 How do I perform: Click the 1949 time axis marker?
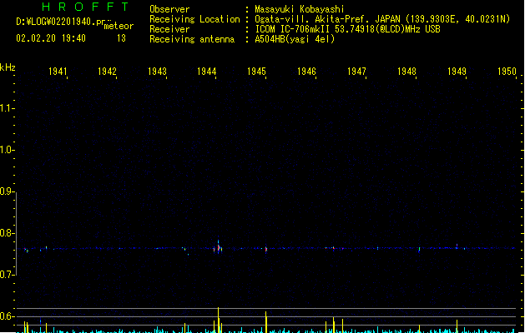[457, 72]
